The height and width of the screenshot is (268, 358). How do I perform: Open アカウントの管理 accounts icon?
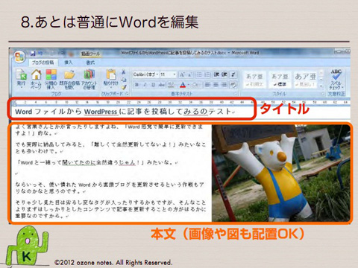89,74
